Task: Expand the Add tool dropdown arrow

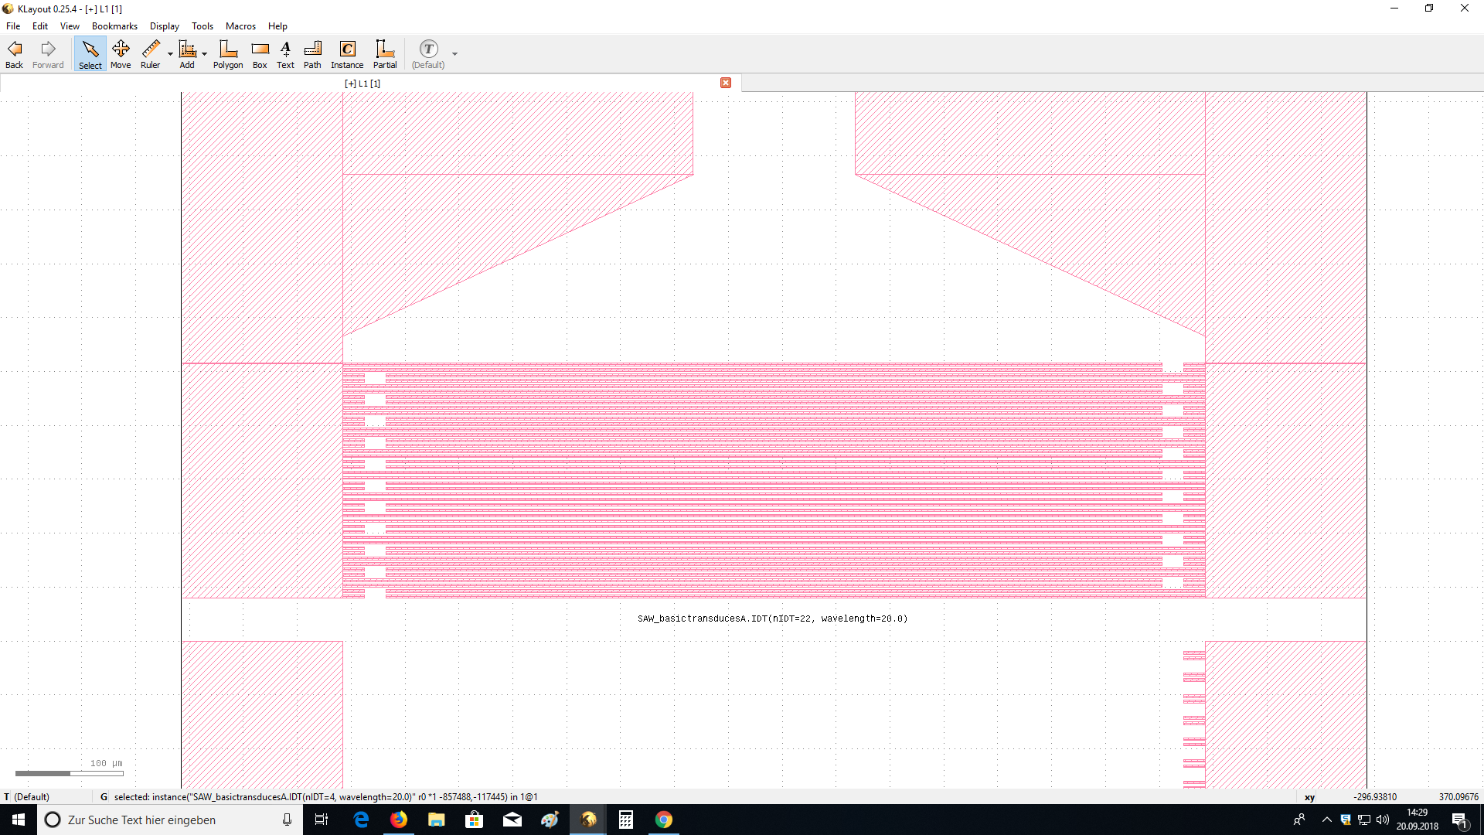Action: click(204, 54)
